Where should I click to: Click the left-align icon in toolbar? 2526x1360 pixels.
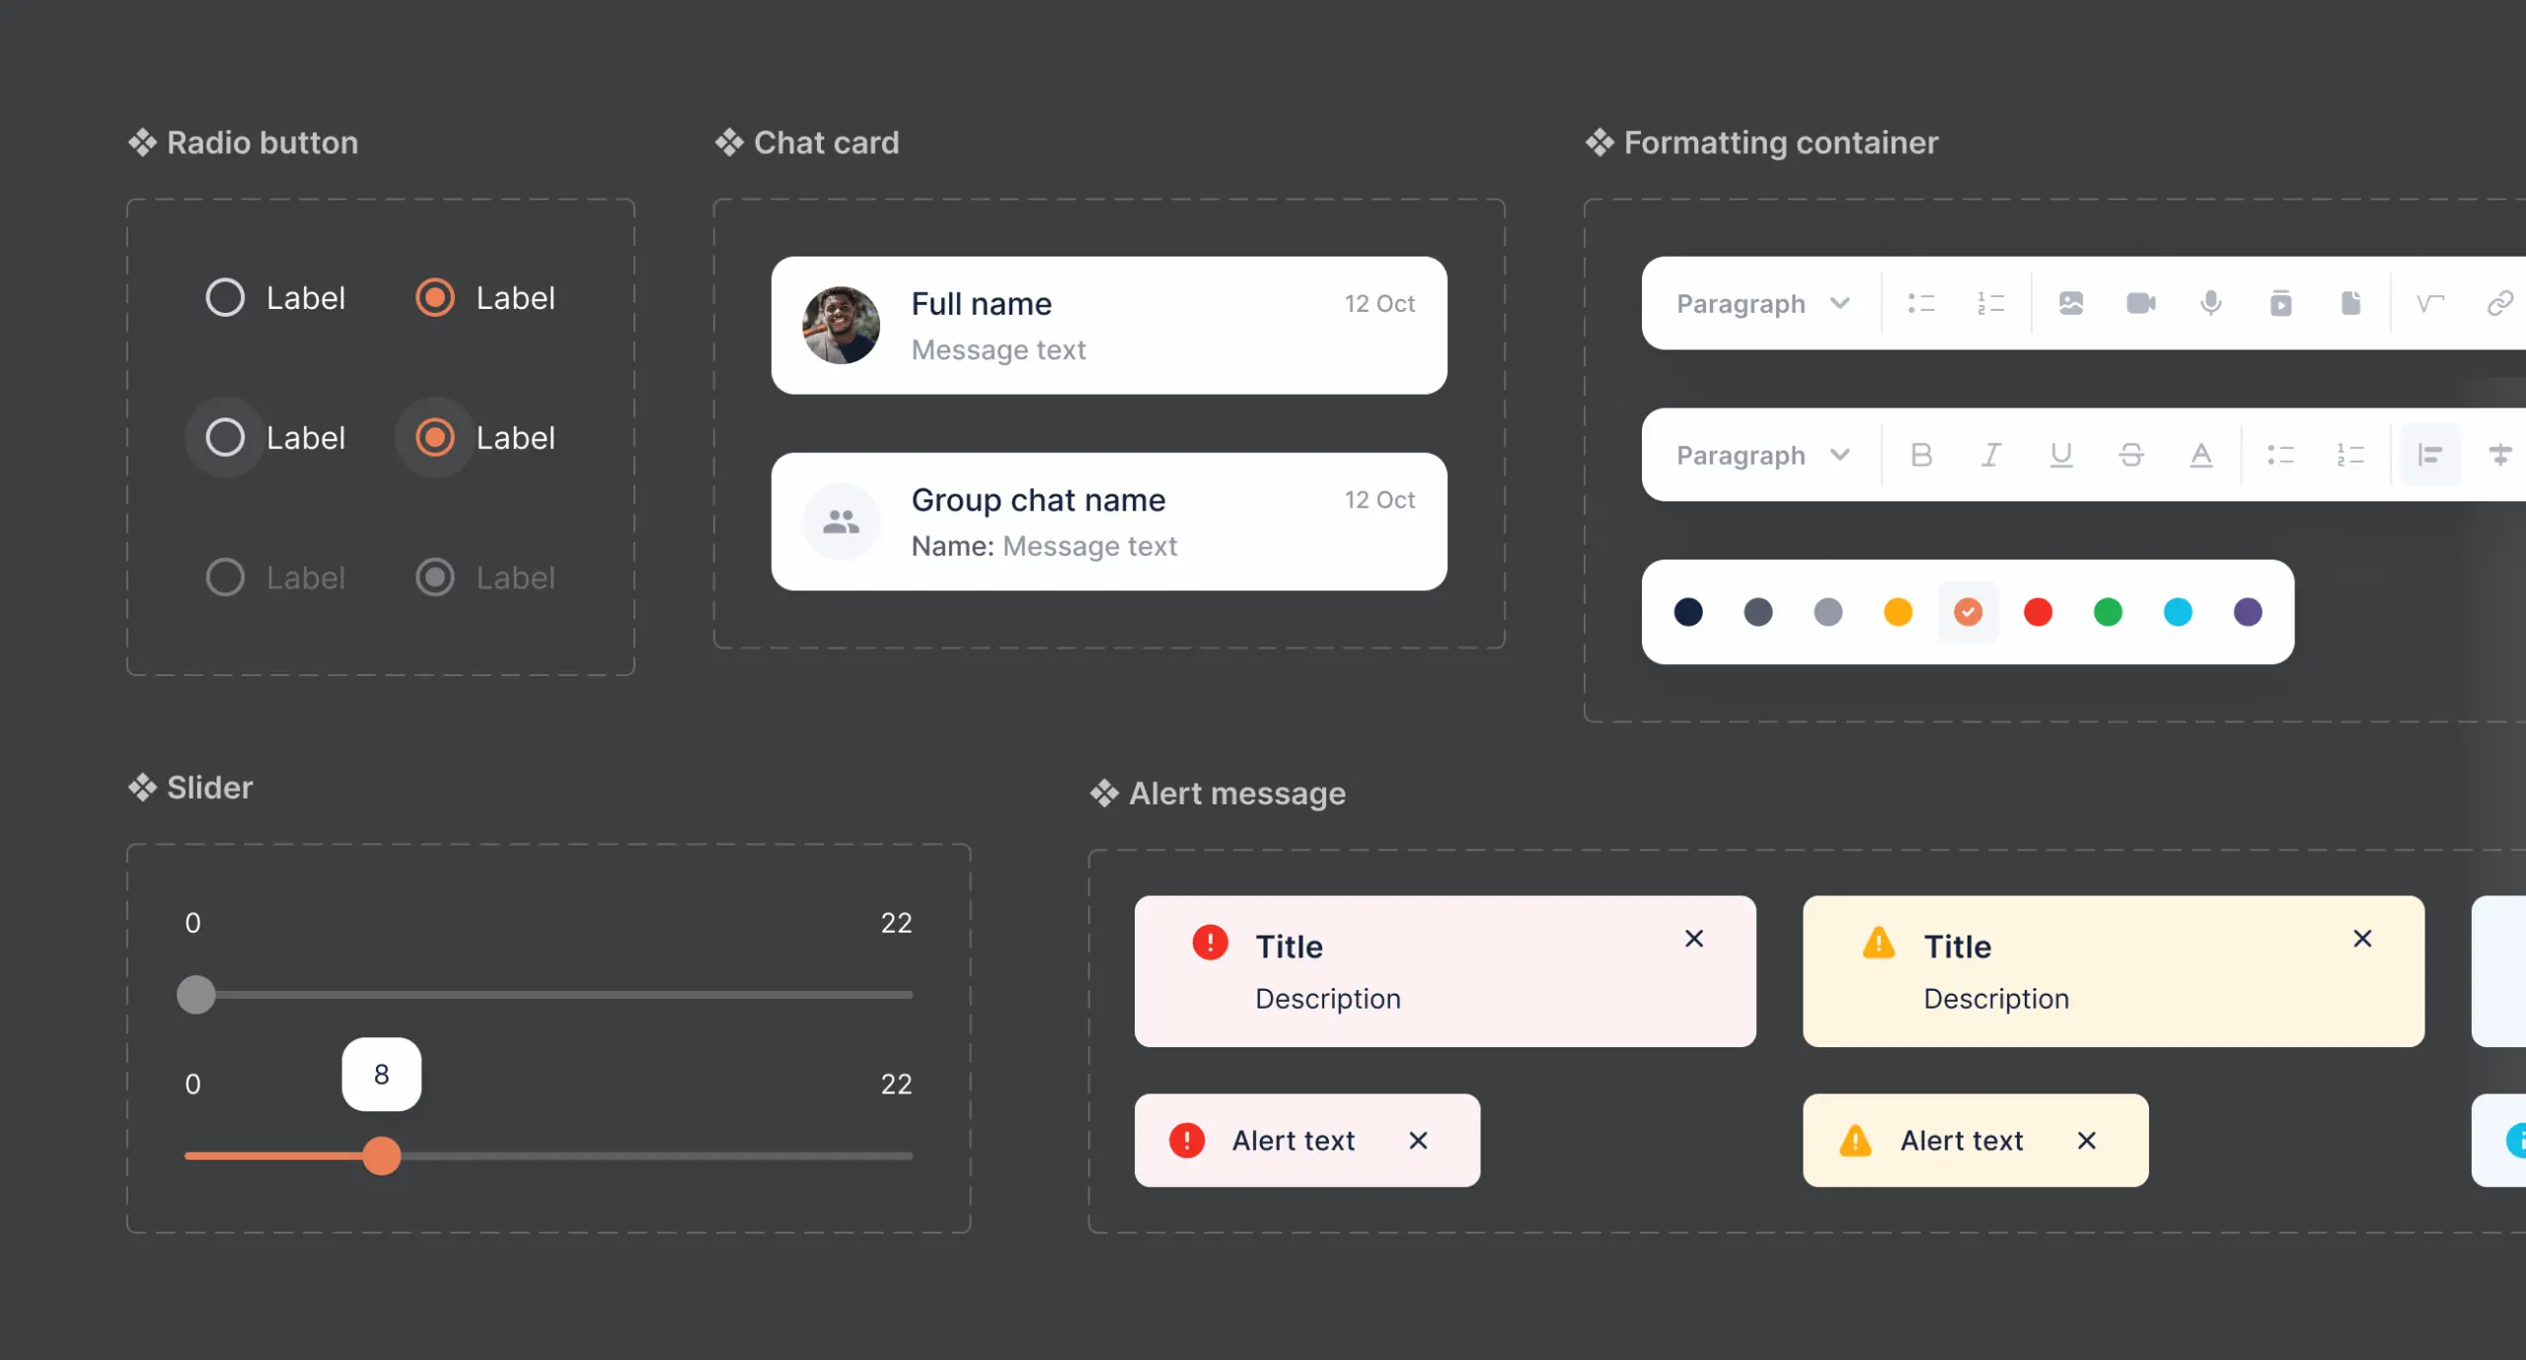tap(2429, 455)
